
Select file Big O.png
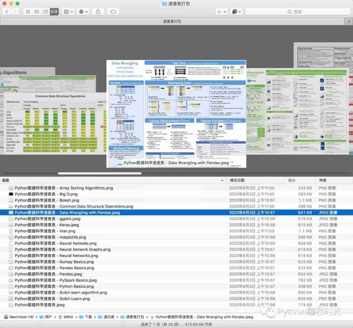pyautogui.click(x=176, y=194)
